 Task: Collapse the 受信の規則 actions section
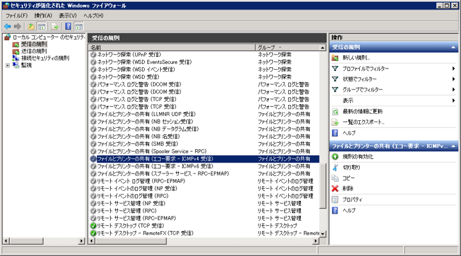[453, 47]
